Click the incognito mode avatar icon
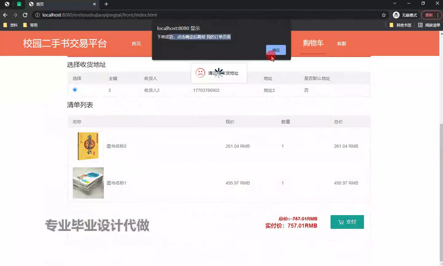 pos(396,15)
